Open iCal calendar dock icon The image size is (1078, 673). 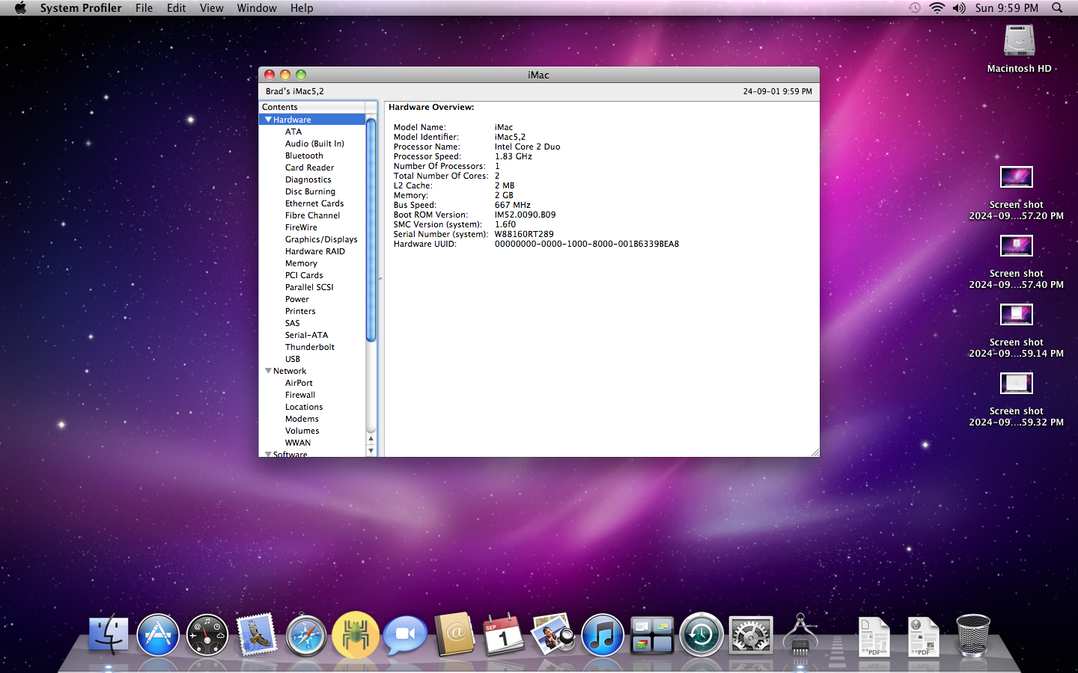504,635
